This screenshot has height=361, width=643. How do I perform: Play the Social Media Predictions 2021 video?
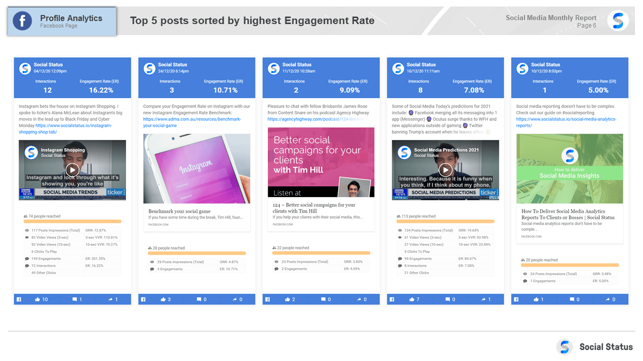coord(445,169)
